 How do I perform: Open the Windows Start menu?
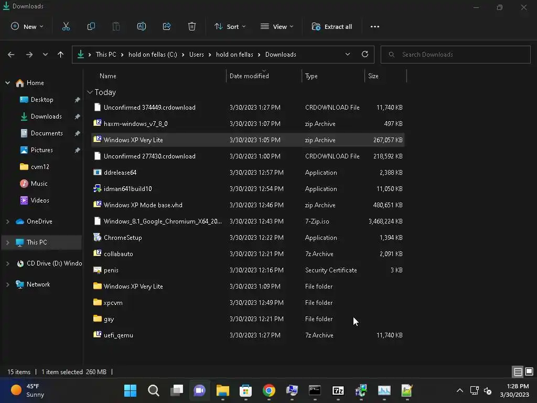click(x=130, y=390)
